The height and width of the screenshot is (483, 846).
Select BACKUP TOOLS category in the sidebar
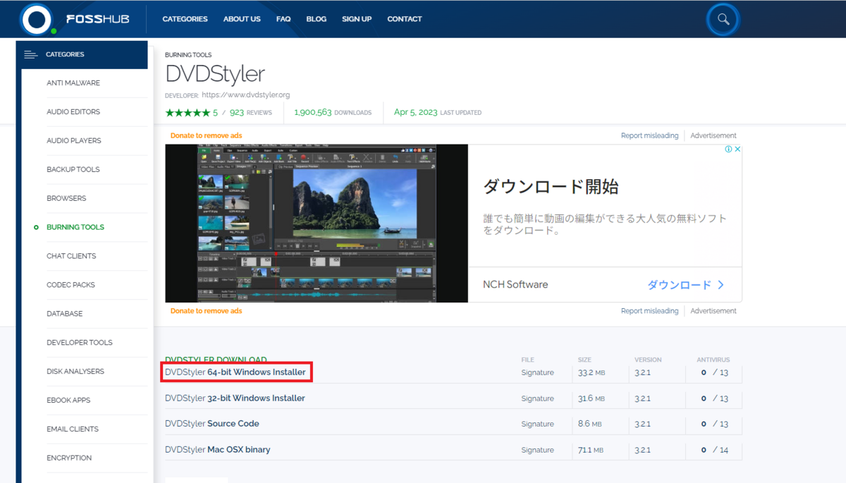(73, 170)
